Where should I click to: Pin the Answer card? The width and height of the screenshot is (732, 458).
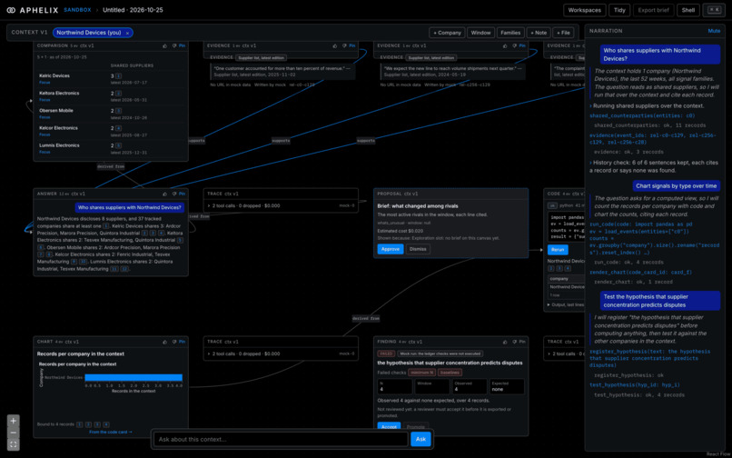[182, 194]
